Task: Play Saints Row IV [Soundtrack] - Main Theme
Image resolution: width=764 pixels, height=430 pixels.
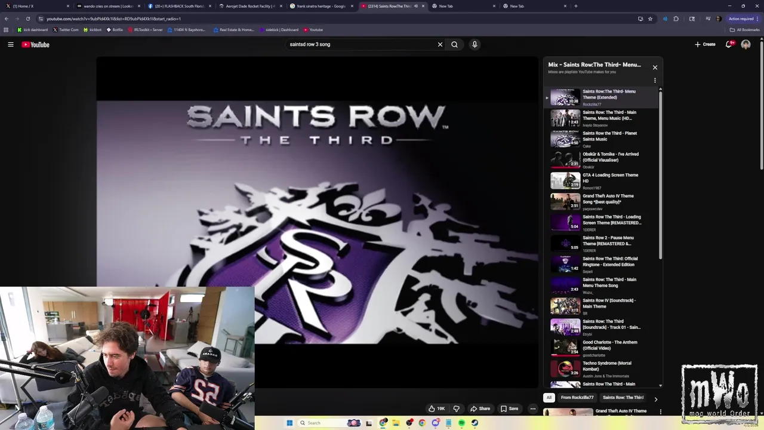Action: pyautogui.click(x=602, y=306)
